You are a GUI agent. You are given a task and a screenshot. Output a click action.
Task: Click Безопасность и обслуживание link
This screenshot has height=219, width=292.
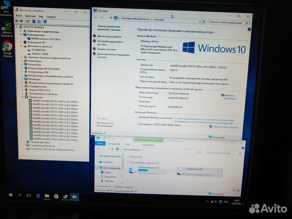click(x=105, y=125)
